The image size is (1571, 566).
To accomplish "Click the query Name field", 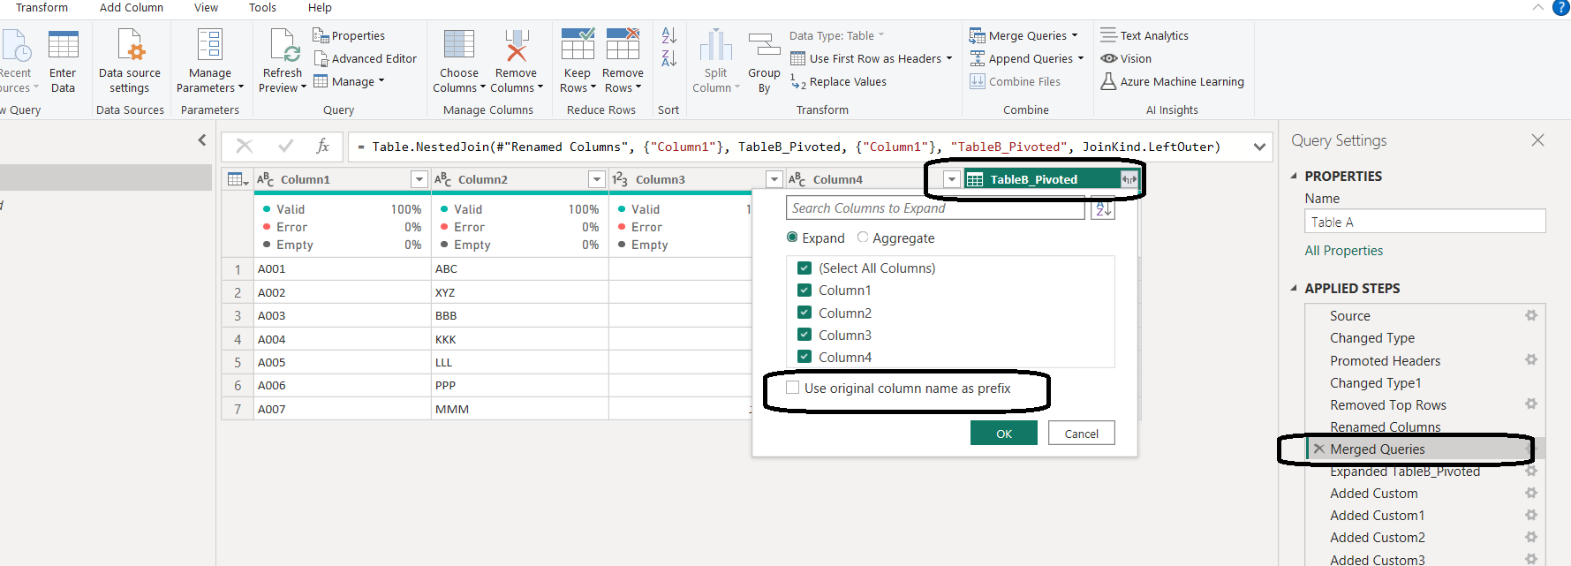I will 1425,221.
